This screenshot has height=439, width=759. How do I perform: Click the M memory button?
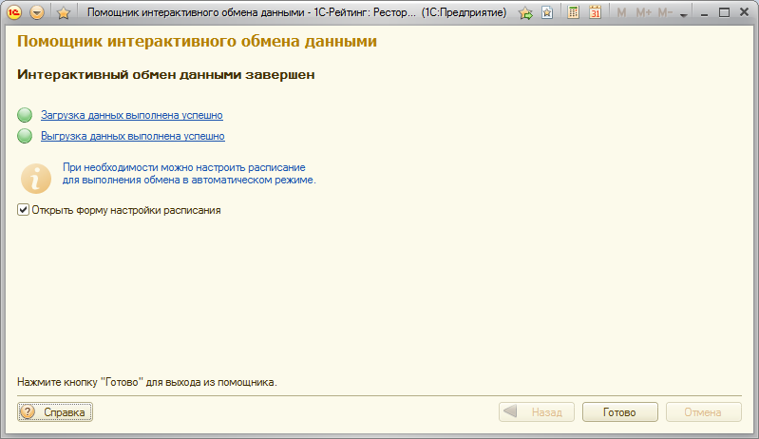click(622, 12)
